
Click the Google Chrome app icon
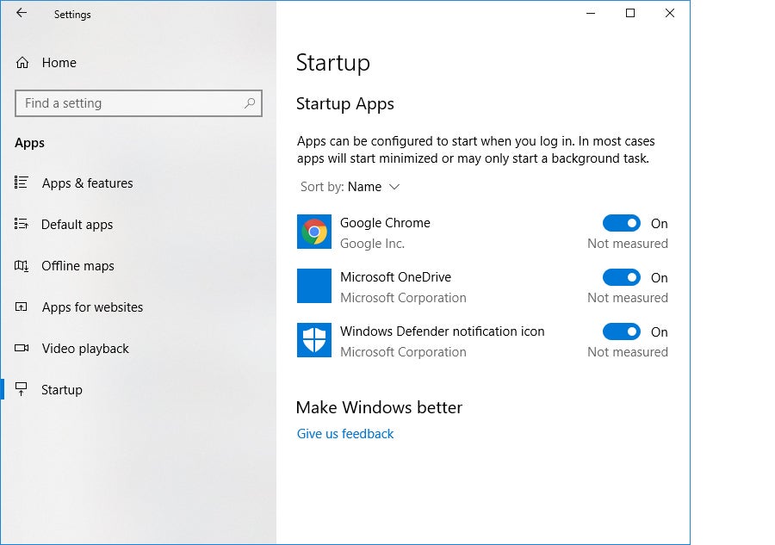click(313, 232)
